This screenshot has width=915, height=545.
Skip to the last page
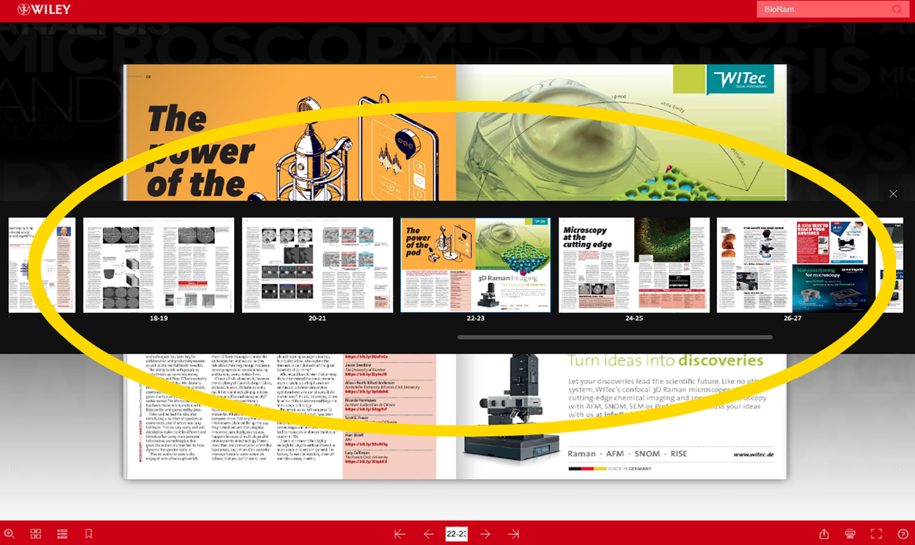coord(513,534)
